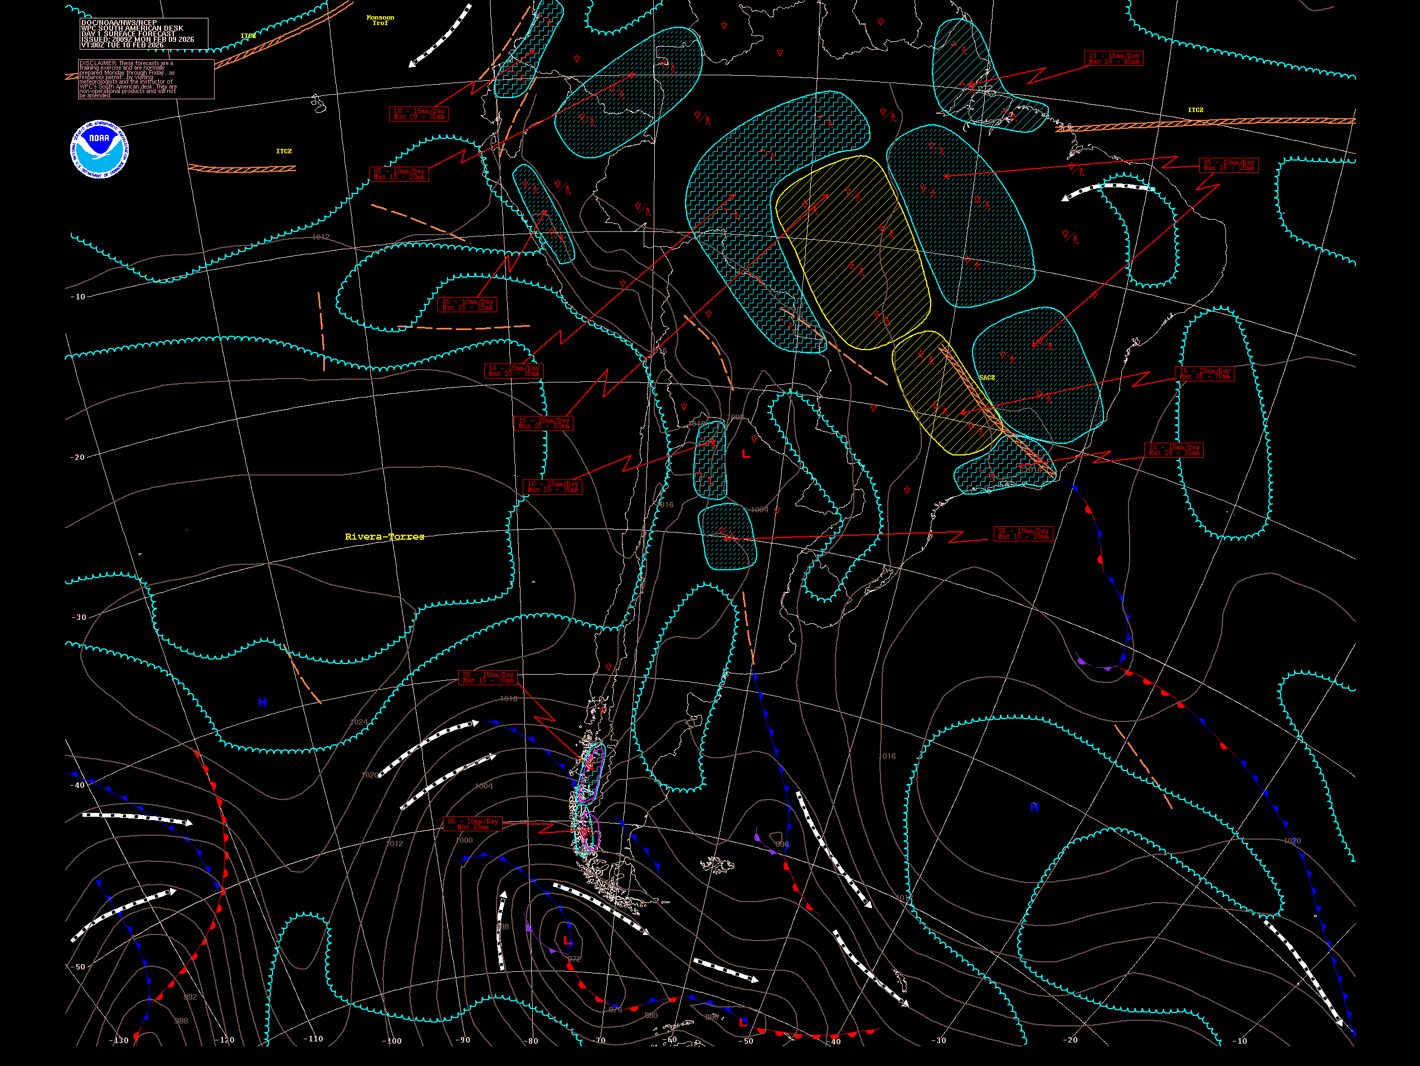Click the red L beside the 972 isobar
This screenshot has width=1420, height=1066.
(x=567, y=941)
